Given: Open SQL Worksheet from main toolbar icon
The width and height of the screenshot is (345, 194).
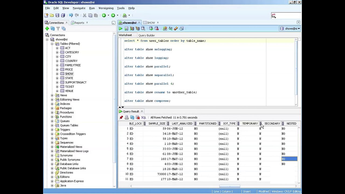Looking at the screenshot, I should click(x=125, y=15).
